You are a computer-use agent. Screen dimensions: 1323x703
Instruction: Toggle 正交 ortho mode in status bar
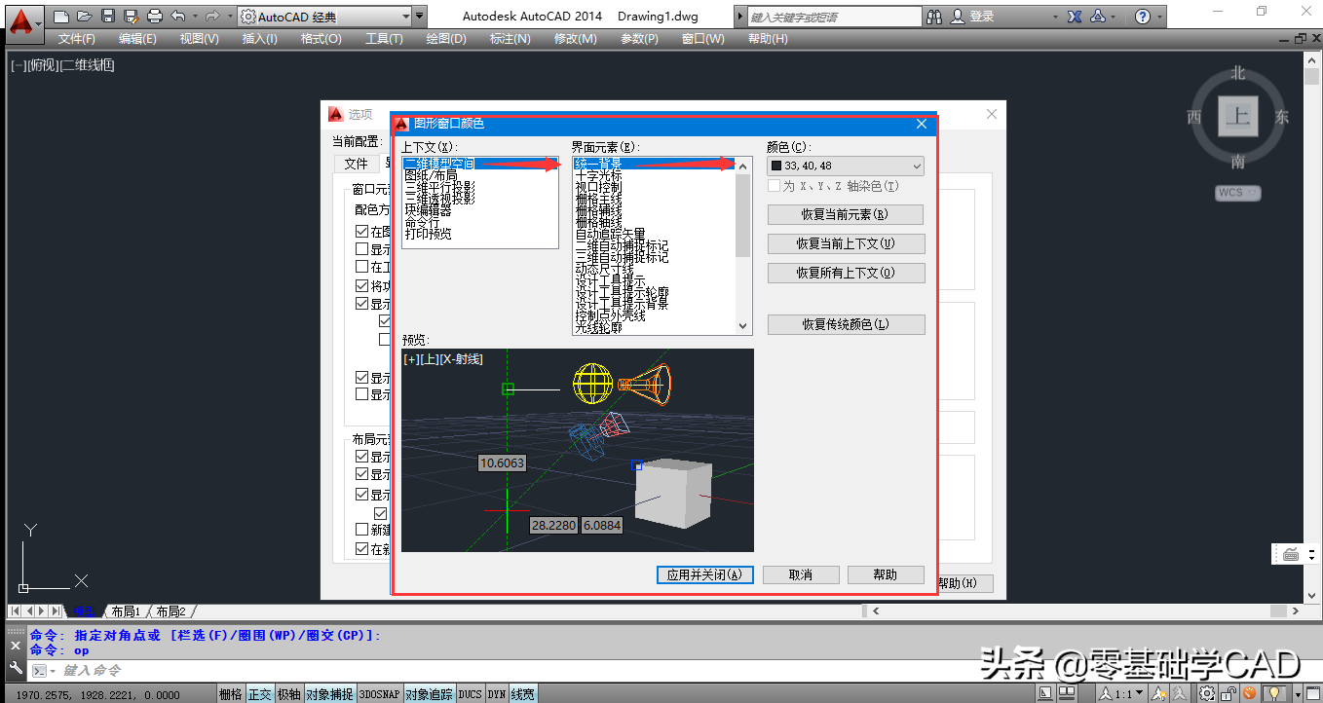point(259,694)
